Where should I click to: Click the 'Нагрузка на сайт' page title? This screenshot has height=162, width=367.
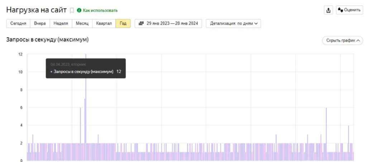pyautogui.click(x=37, y=10)
